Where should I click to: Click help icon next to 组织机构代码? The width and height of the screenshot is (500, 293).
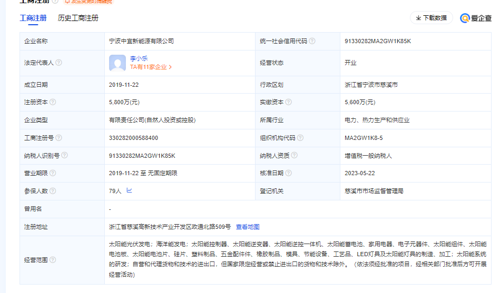pos(300,138)
